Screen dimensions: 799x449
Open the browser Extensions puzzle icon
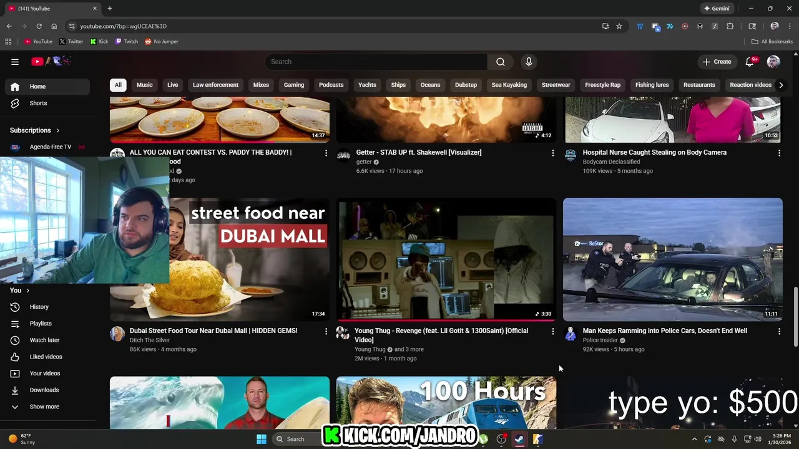pos(730,26)
